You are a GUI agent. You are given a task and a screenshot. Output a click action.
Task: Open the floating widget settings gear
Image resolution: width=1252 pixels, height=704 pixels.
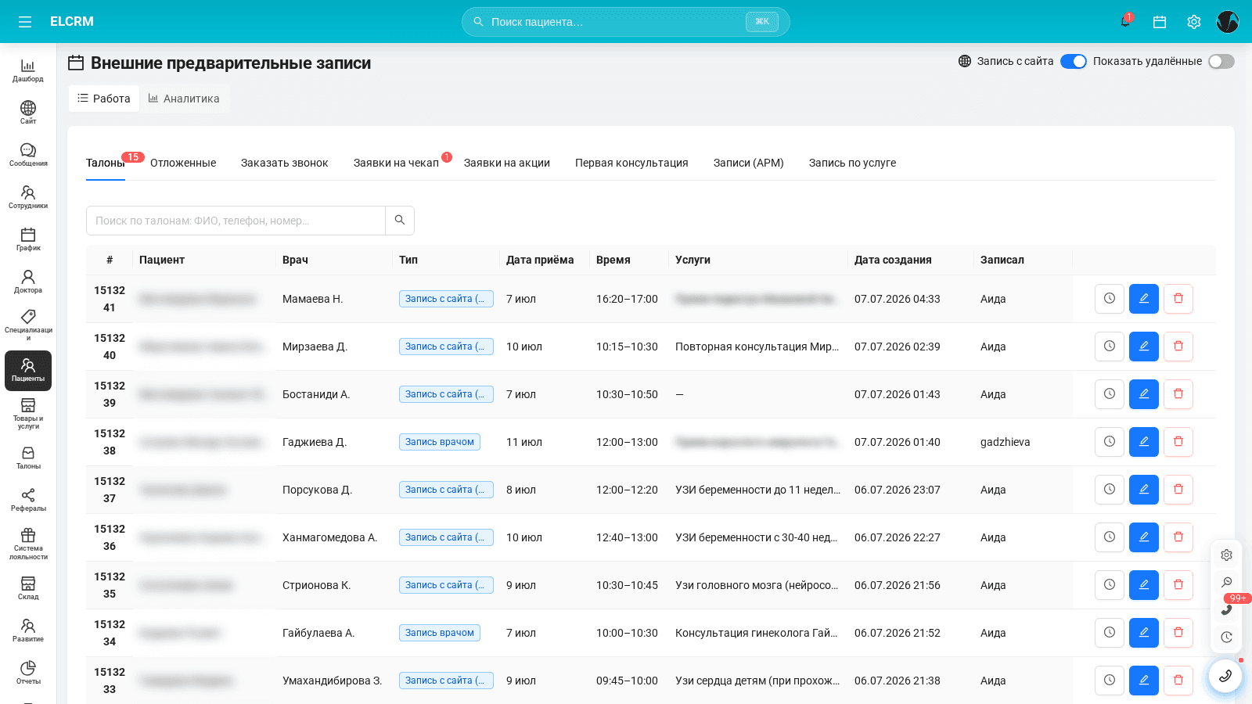coord(1226,555)
